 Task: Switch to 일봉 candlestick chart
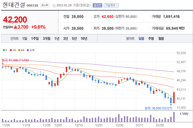point(141,39)
